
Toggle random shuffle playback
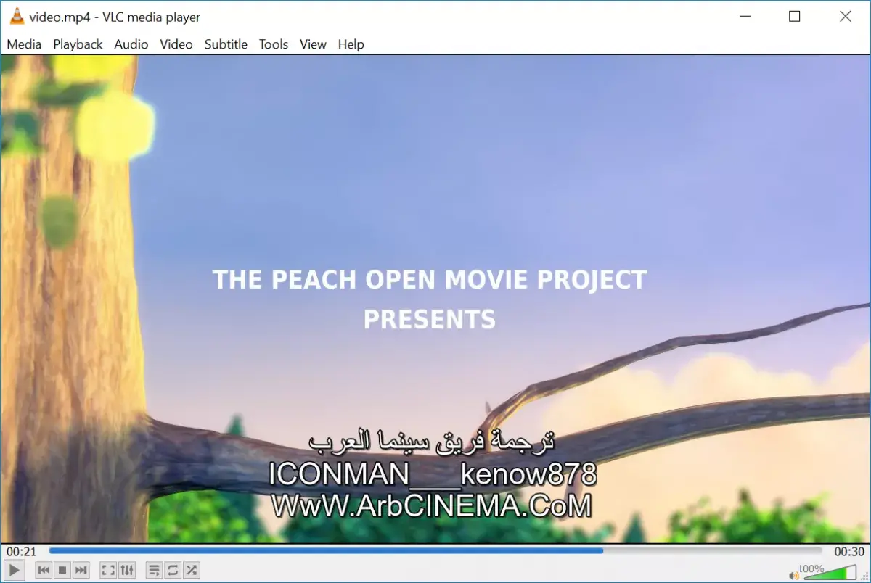[192, 570]
